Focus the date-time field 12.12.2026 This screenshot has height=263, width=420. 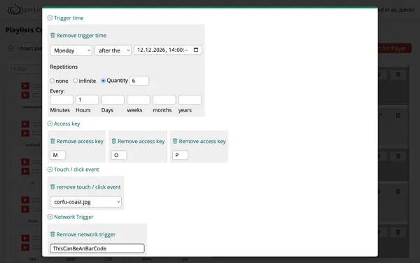pos(168,50)
